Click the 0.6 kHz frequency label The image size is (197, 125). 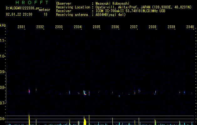[3, 119]
